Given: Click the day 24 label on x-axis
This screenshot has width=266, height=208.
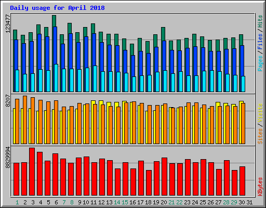Looking at the screenshot, I should tap(195, 202).
